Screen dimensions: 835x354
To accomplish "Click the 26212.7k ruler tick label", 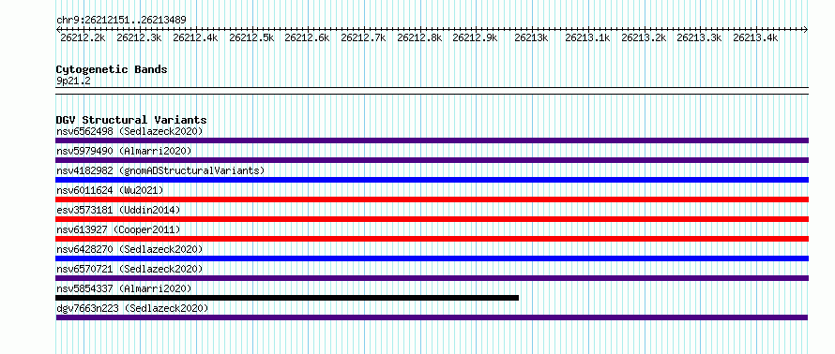I will (363, 37).
